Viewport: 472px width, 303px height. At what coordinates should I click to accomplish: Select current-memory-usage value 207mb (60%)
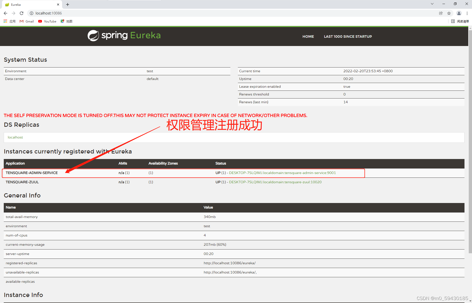click(x=215, y=244)
